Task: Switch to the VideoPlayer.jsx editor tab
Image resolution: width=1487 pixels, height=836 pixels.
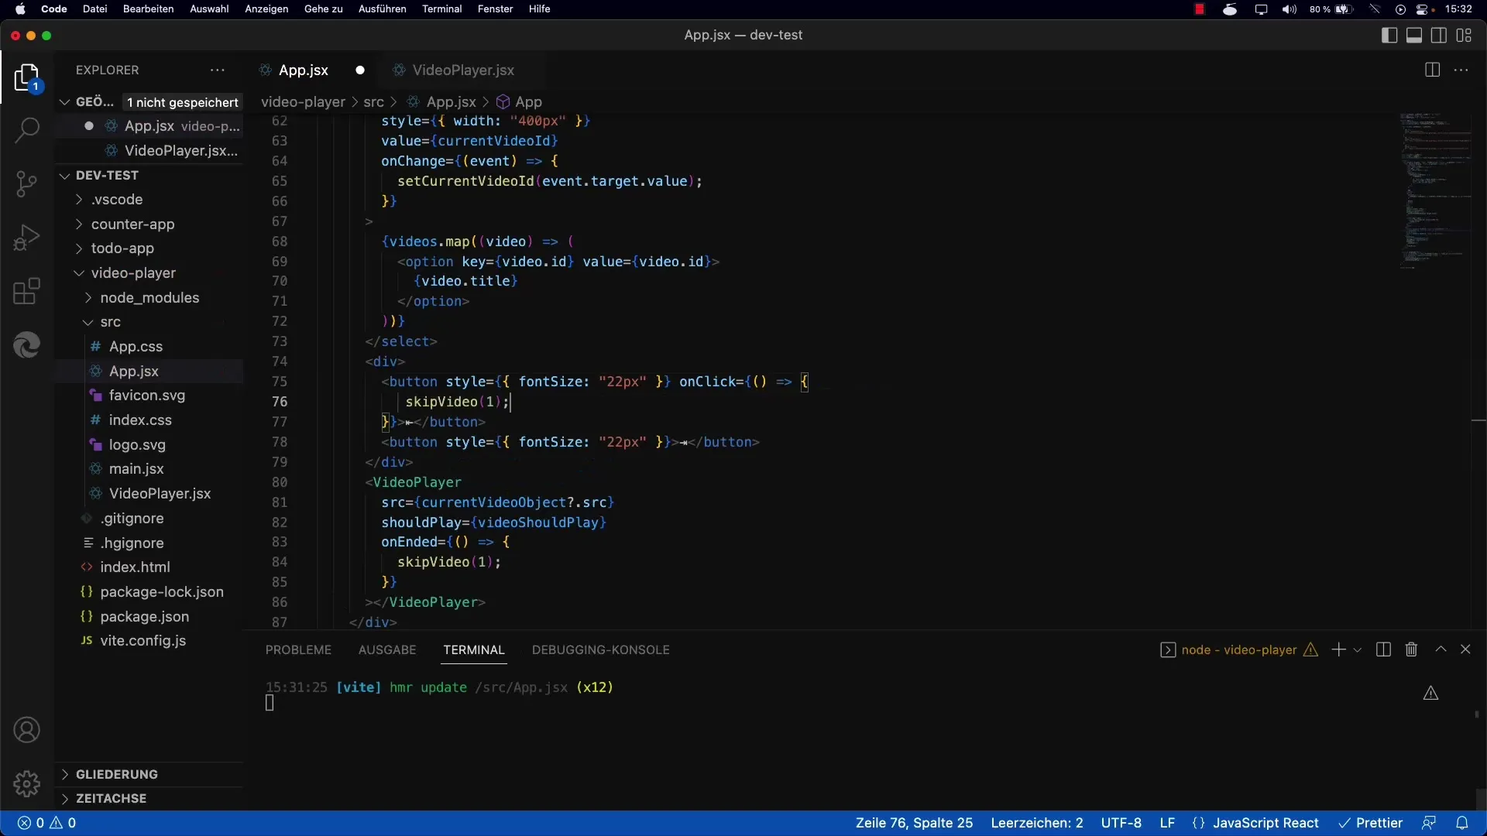Action: click(462, 70)
